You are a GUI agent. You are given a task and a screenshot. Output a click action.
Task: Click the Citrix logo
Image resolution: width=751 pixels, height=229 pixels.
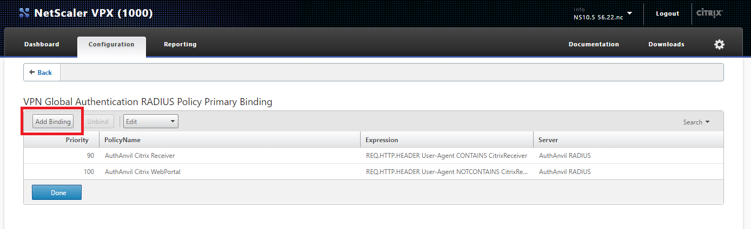[x=710, y=13]
